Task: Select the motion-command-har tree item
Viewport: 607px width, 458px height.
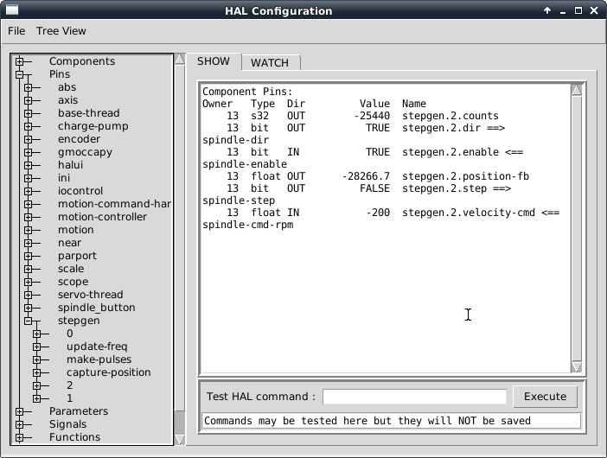Action: (114, 204)
